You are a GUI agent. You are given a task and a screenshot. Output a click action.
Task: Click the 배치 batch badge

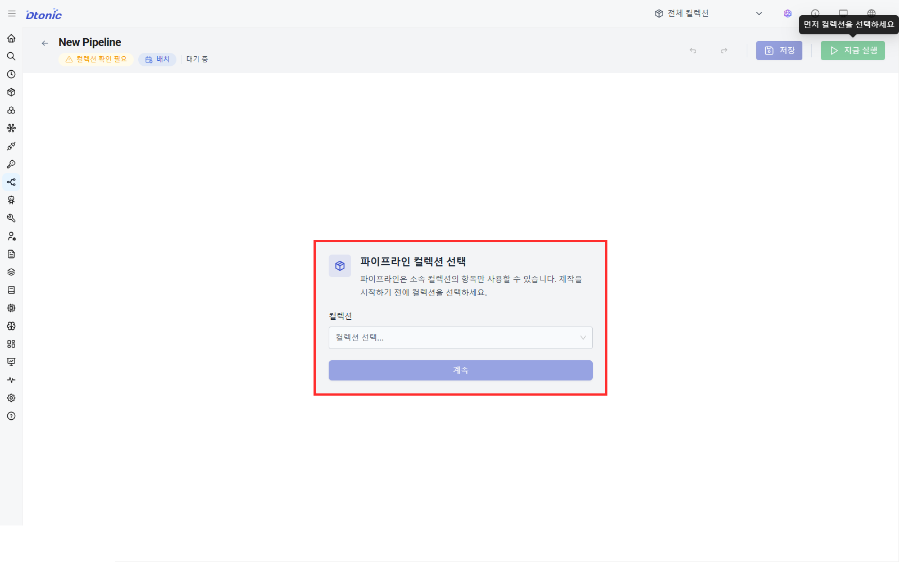157,60
